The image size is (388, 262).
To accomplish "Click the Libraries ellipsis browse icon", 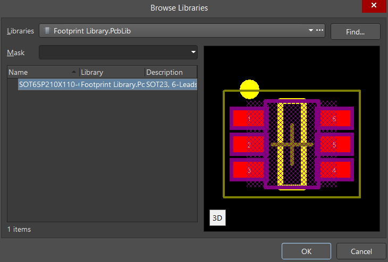I will pos(320,30).
